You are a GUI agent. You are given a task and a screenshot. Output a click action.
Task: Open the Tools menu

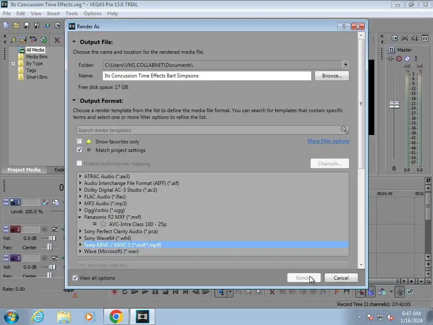pos(71,13)
